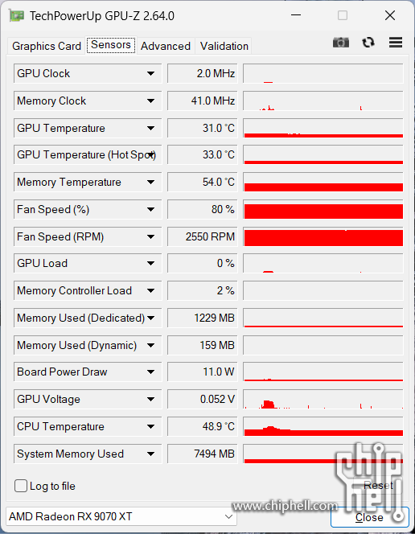Expand the GPU Clock sensor dropdown
415x534 pixels.
click(150, 73)
